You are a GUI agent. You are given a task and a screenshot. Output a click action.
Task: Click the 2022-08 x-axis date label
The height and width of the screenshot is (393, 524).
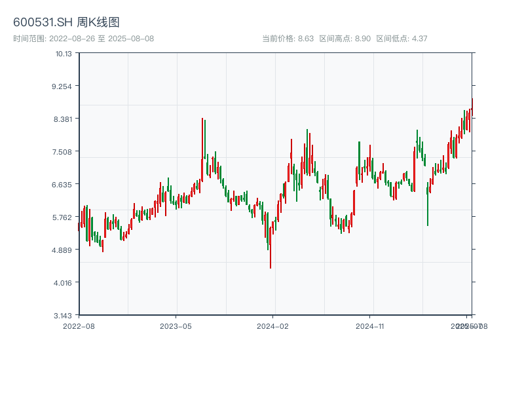[x=79, y=326]
